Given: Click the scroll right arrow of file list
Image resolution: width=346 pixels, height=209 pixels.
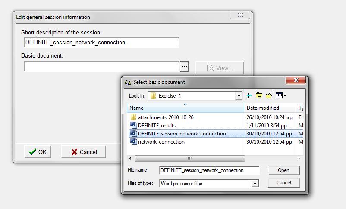Looking at the screenshot, I should [x=299, y=158].
